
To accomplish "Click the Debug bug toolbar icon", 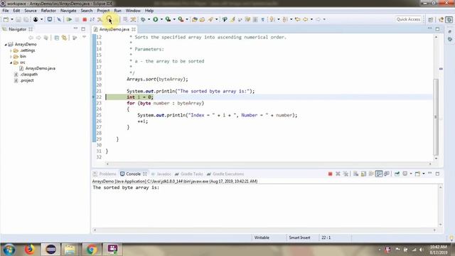I will point(143,19).
